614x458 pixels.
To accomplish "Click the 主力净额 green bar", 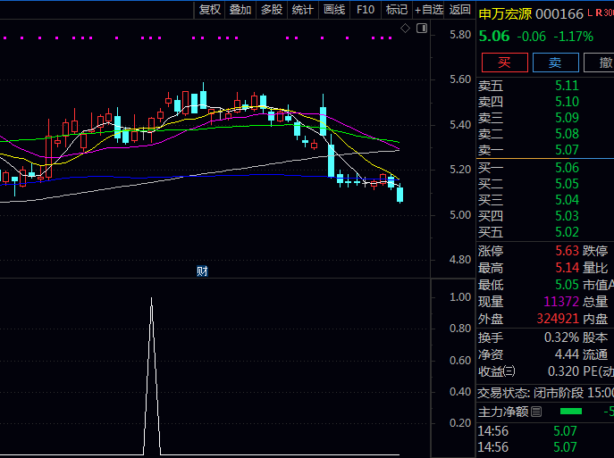I will pyautogui.click(x=571, y=412).
